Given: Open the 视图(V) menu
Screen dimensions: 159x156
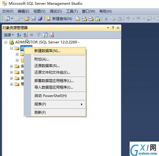Looking at the screenshot, I should point(40,11).
